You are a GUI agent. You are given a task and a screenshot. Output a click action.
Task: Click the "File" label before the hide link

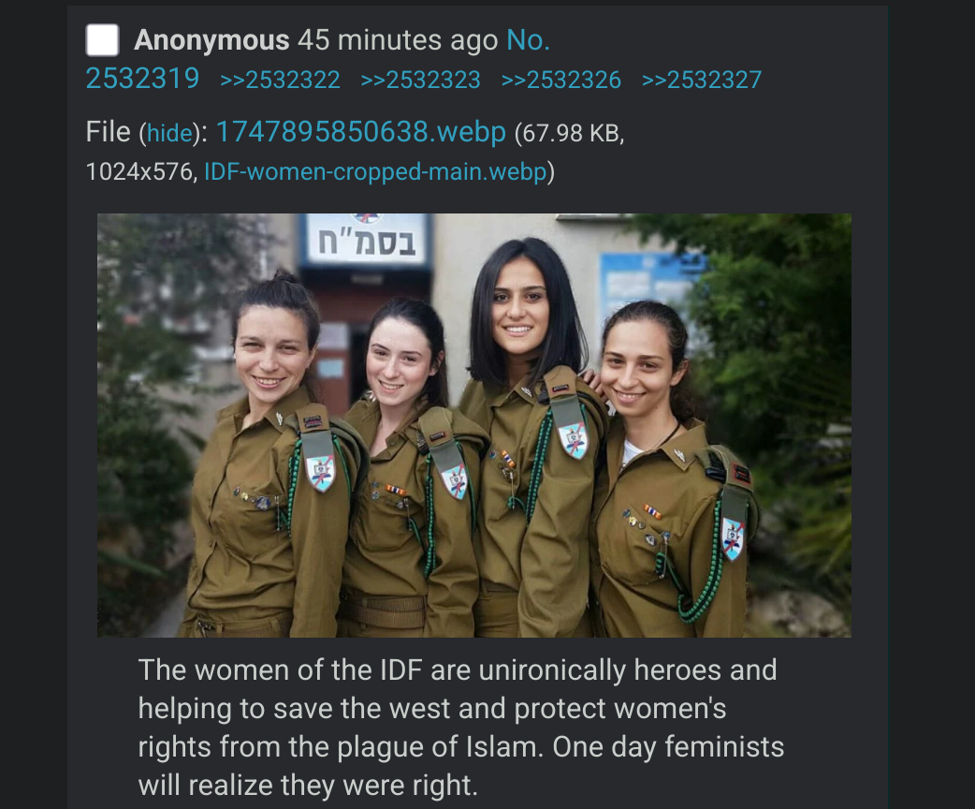pyautogui.click(x=109, y=132)
